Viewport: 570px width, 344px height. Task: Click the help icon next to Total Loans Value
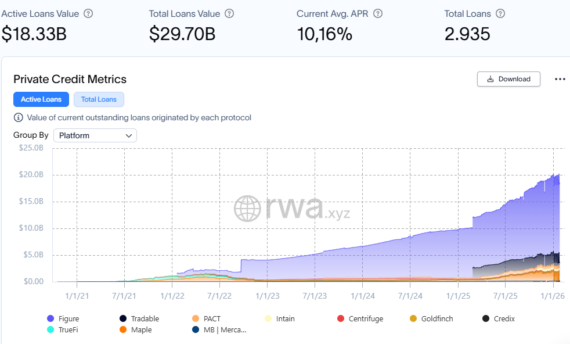[x=229, y=13]
